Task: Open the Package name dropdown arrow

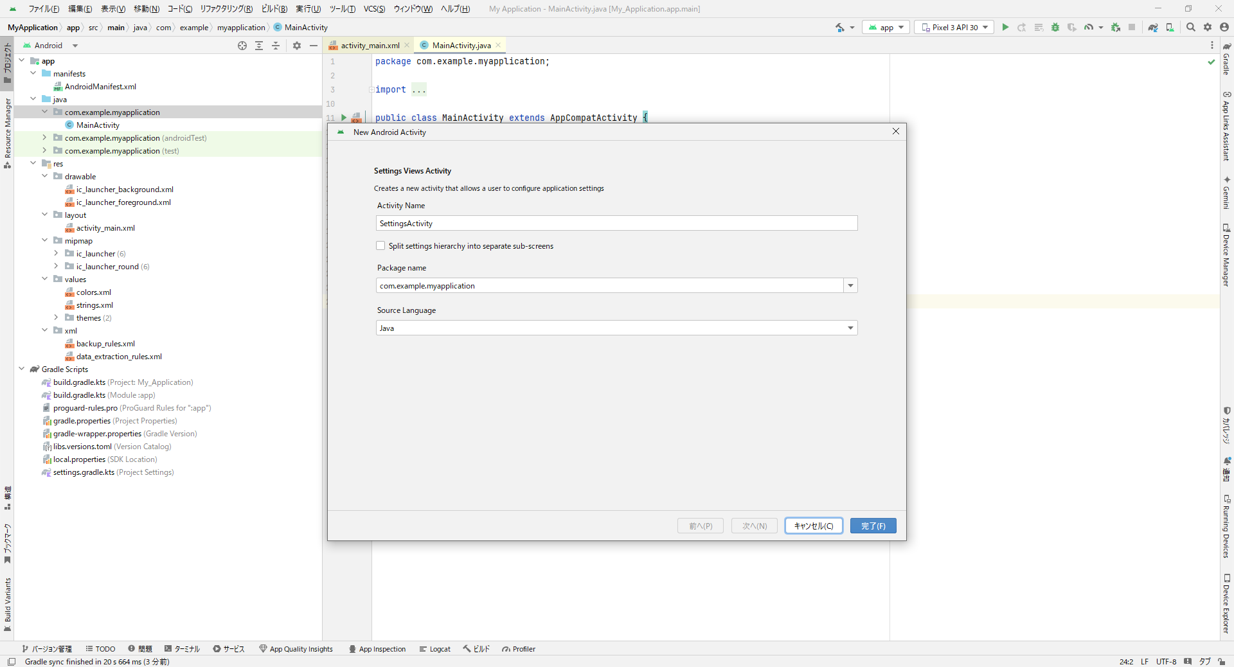Action: pyautogui.click(x=850, y=286)
